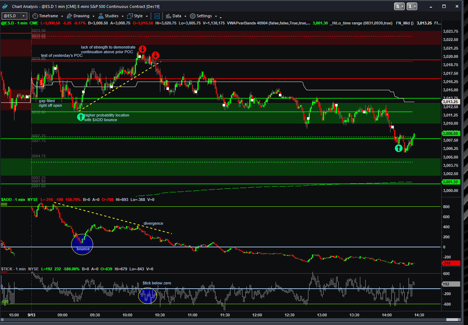The height and width of the screenshot is (325, 468).
Task: Click the Style toolbar button
Action: 135,16
